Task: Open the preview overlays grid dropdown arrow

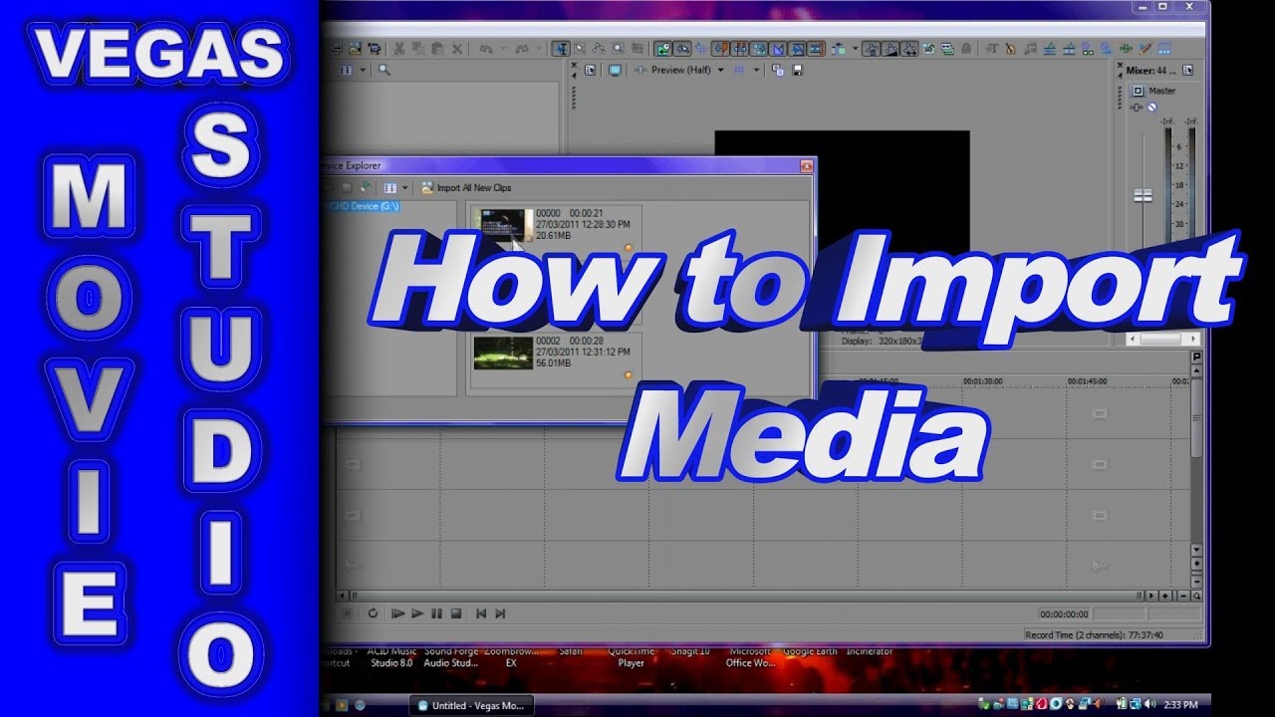Action: [756, 70]
